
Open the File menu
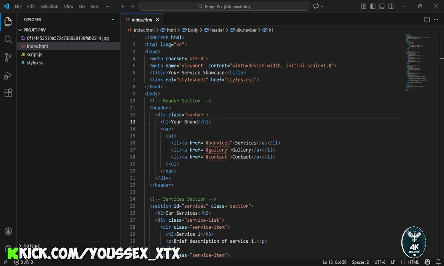[18, 6]
